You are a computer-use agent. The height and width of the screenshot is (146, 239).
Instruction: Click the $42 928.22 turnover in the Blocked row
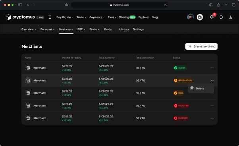pos(106,117)
